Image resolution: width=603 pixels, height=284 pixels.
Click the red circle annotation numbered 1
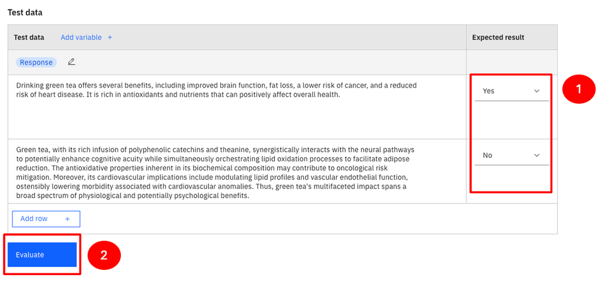click(x=578, y=90)
